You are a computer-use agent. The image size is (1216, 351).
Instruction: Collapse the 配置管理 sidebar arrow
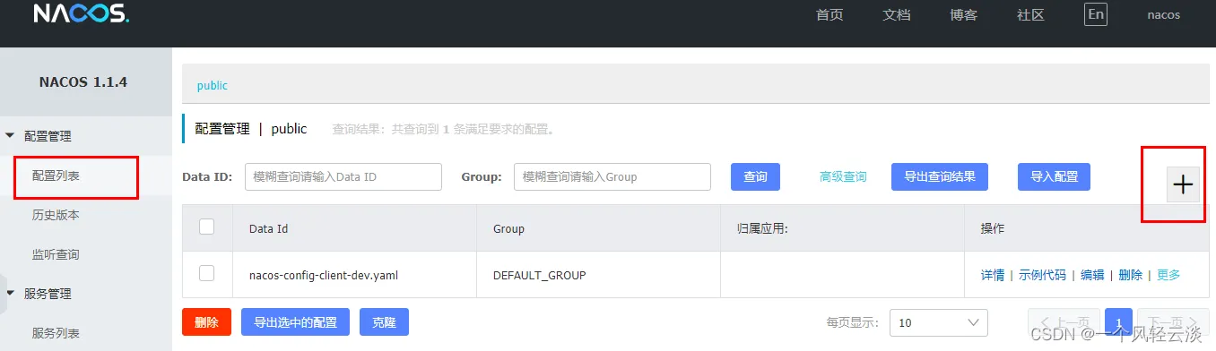11,136
